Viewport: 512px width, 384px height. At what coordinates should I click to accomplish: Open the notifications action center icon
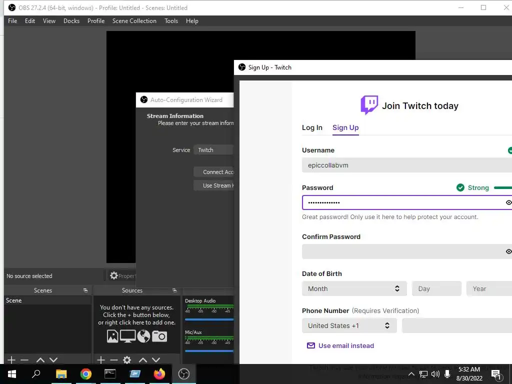(496, 374)
